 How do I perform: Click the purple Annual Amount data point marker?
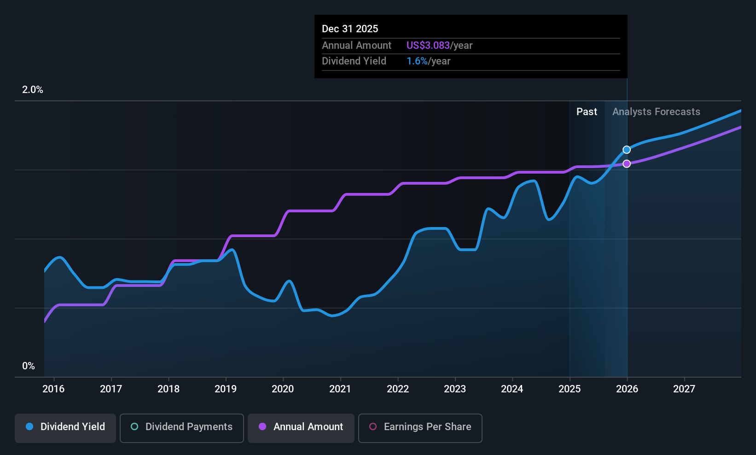[x=627, y=164]
